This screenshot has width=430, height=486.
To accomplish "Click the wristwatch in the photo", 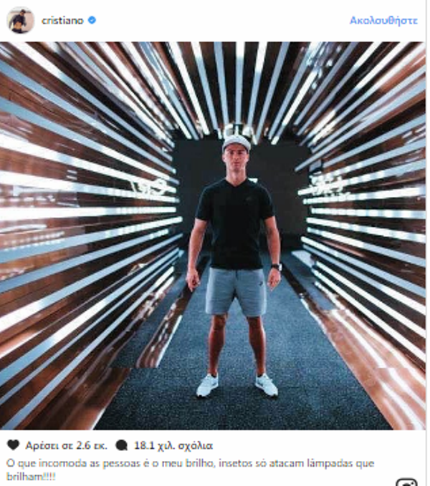I will coord(277,266).
